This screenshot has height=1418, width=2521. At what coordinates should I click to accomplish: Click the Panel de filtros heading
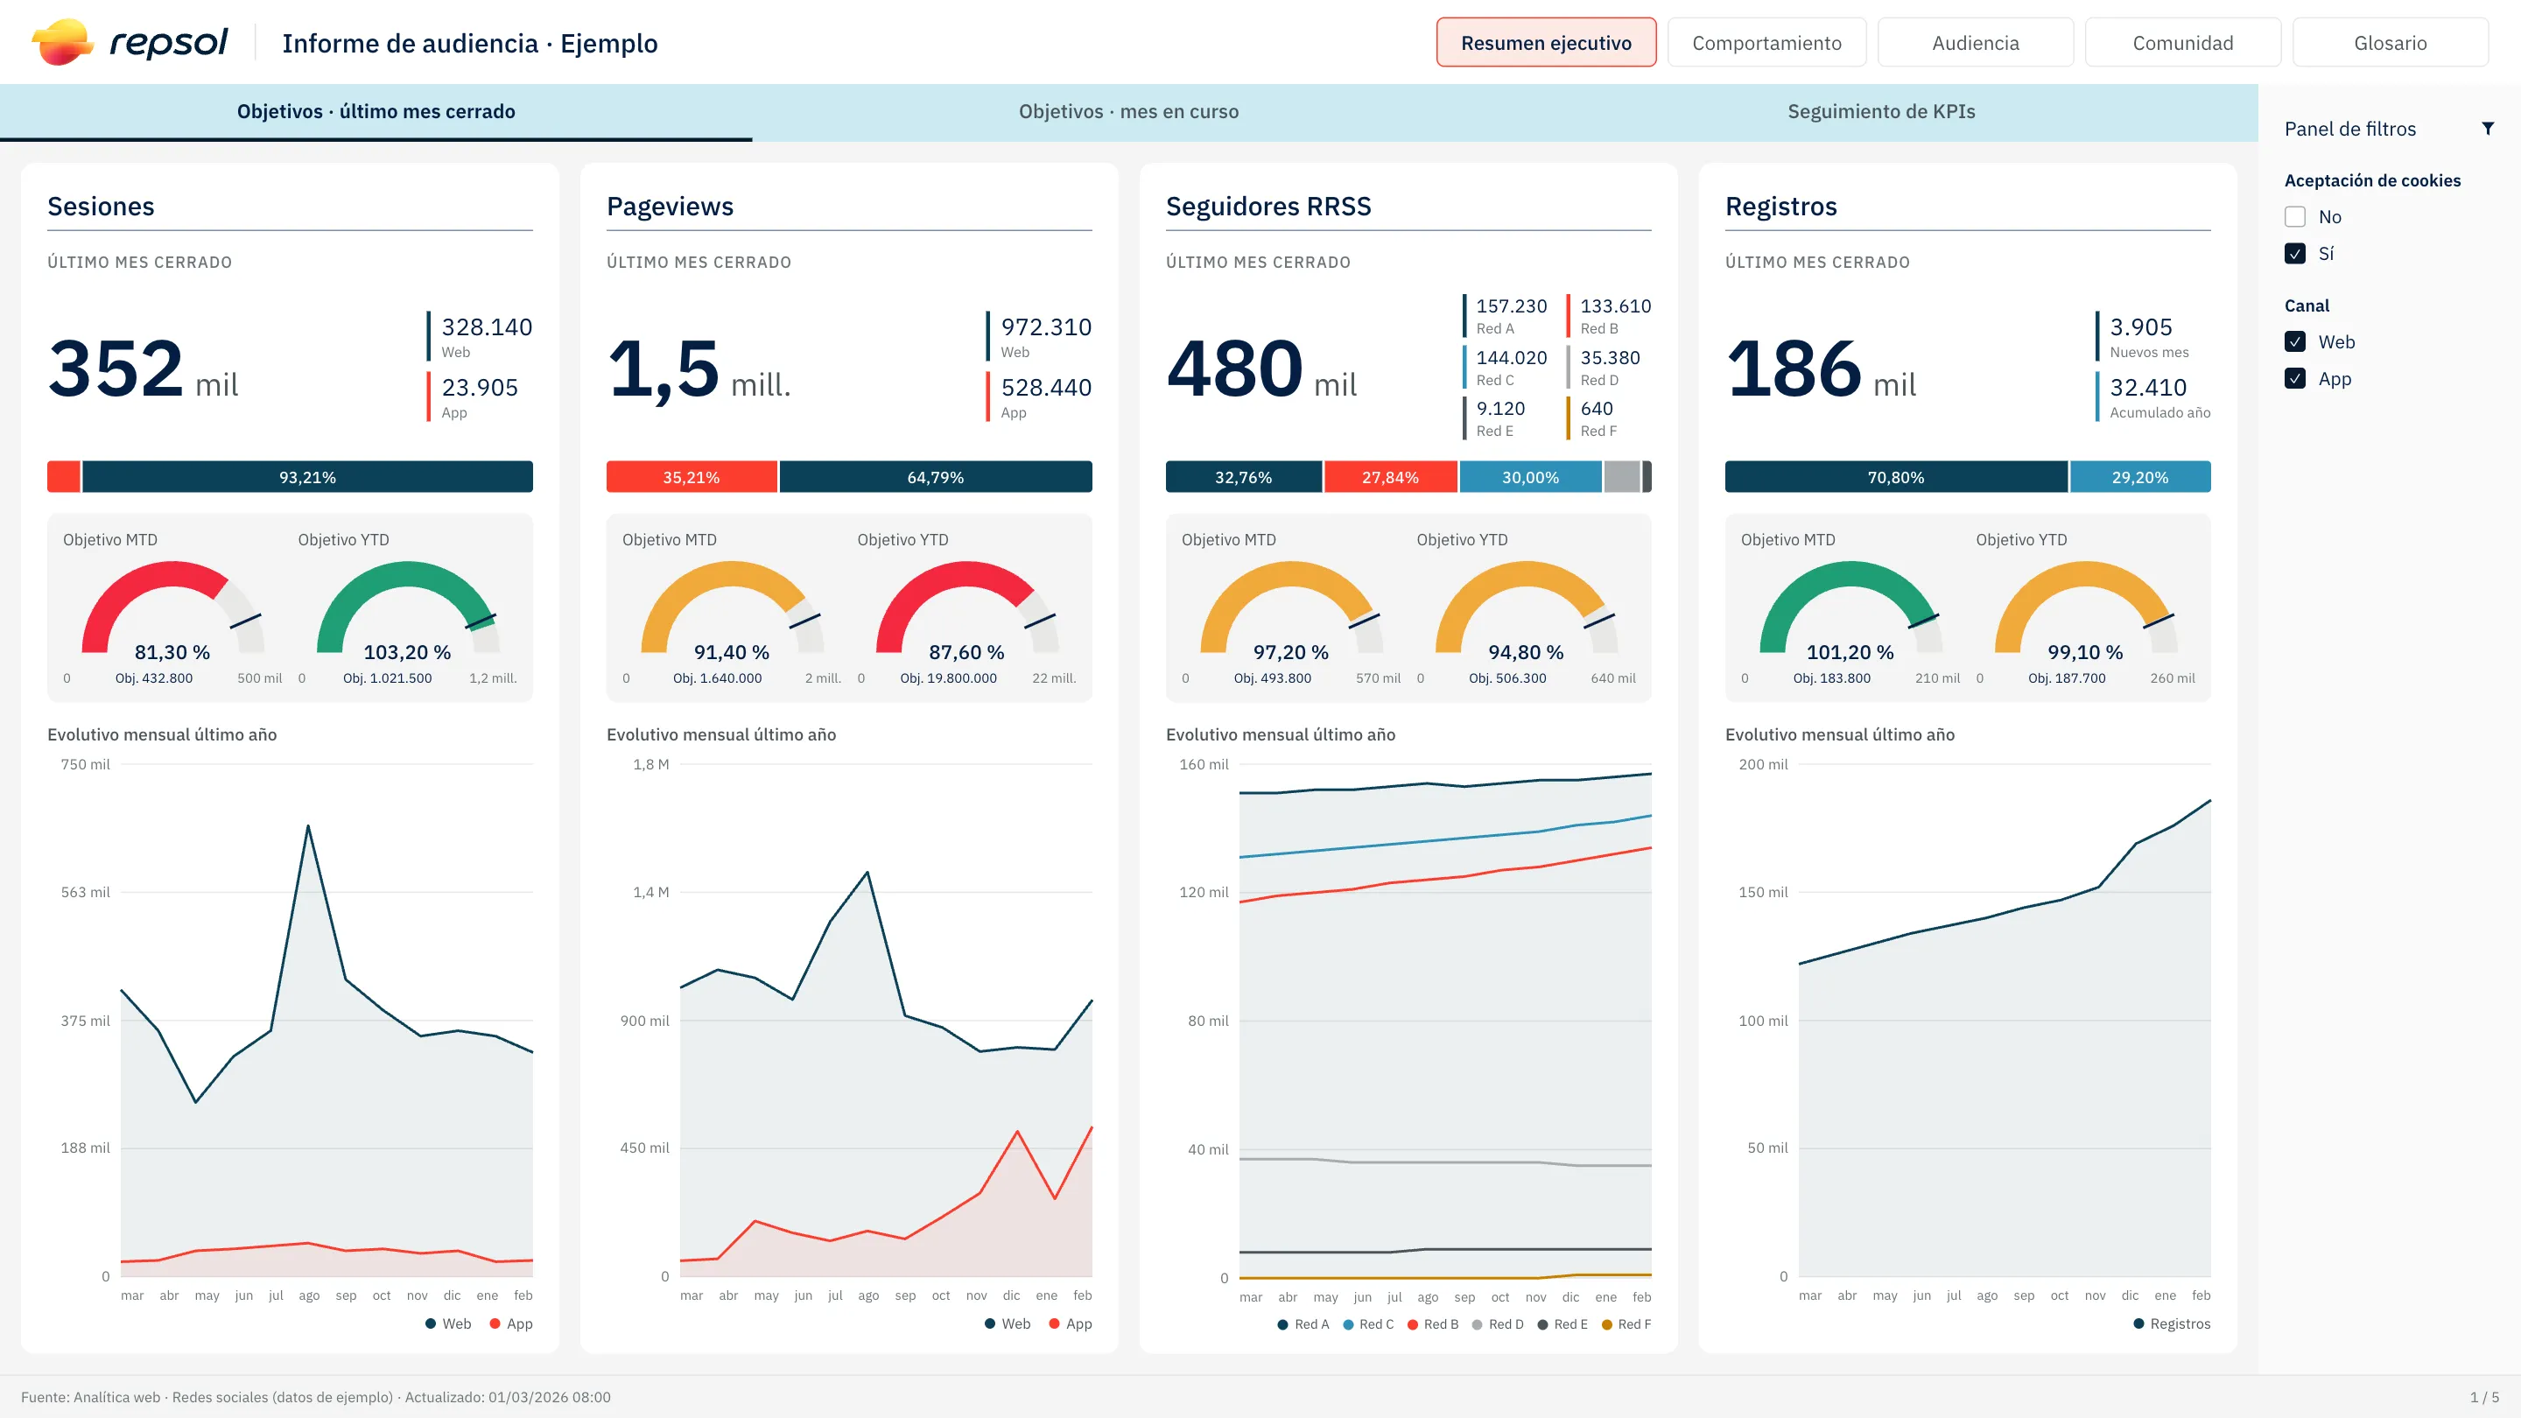(x=2349, y=130)
